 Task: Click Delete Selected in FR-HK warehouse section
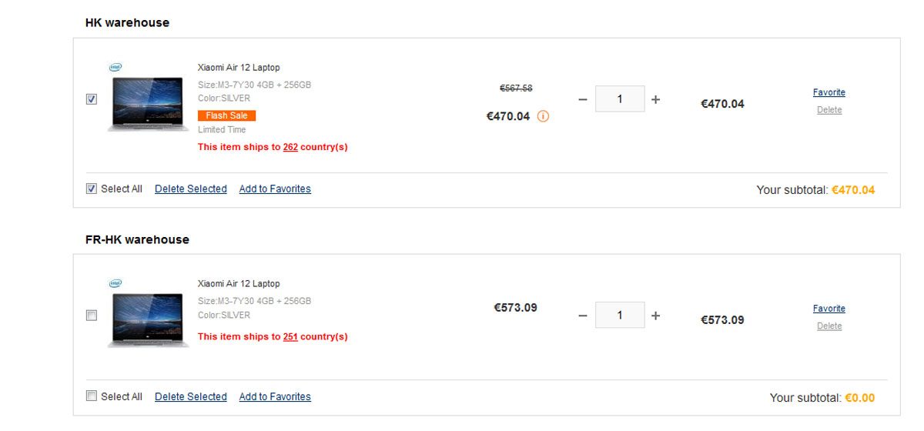point(190,396)
